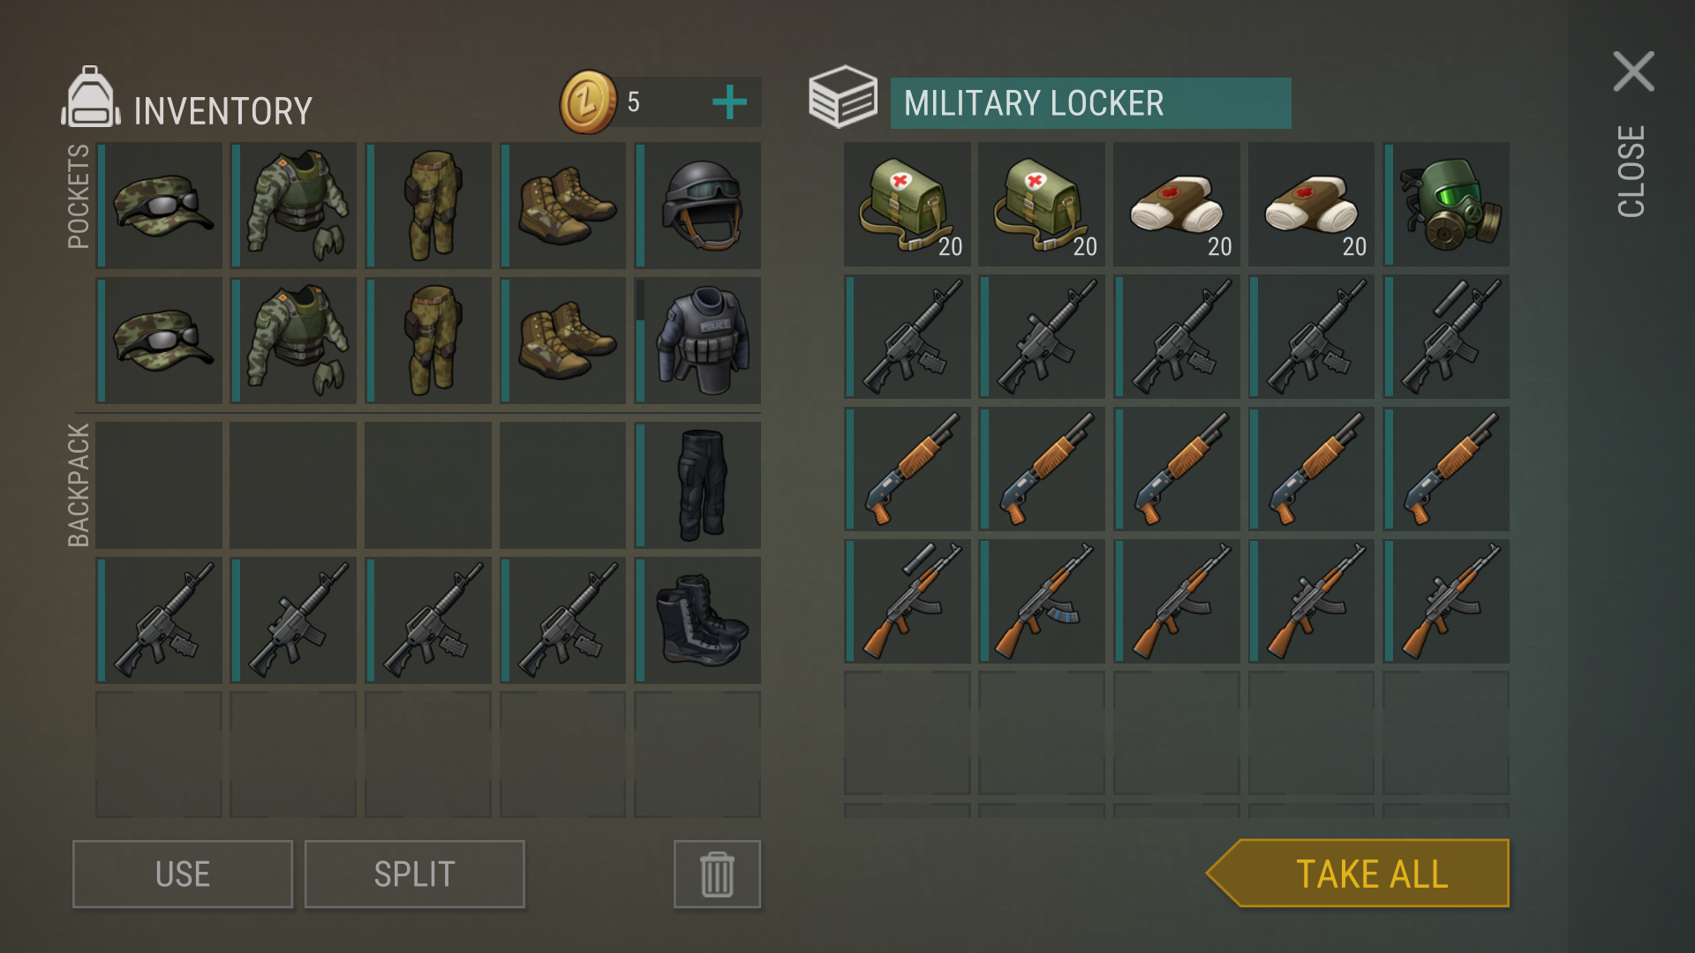Choose the first shotgun in the locker

point(908,469)
